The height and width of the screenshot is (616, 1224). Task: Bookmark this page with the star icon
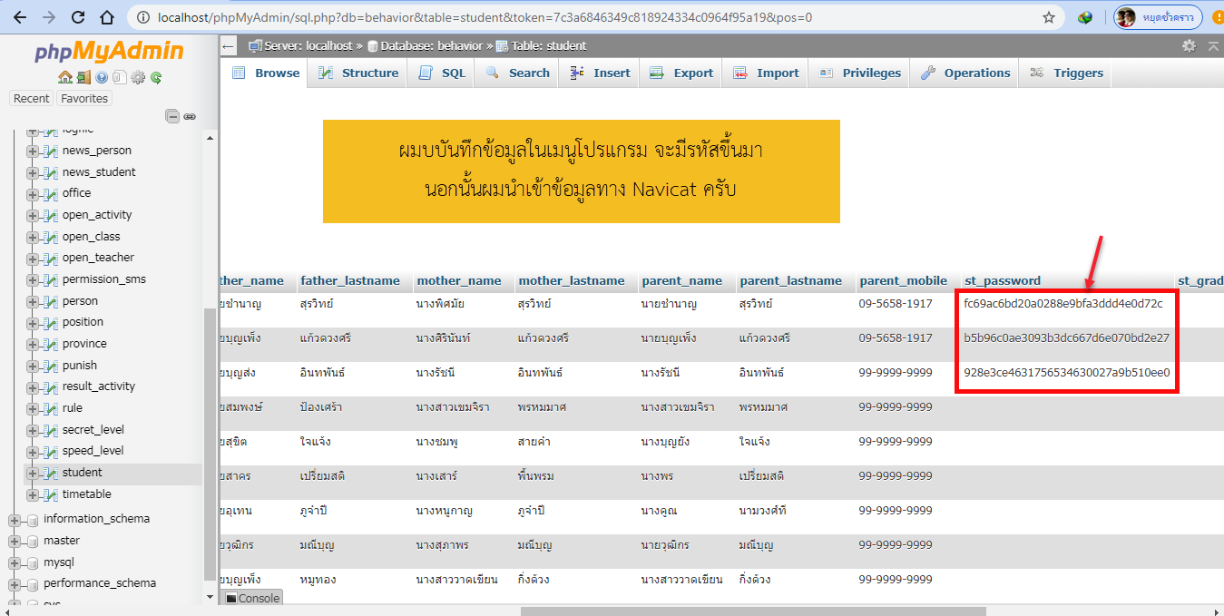(1049, 17)
